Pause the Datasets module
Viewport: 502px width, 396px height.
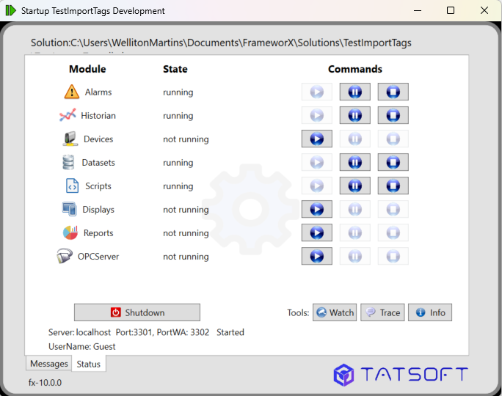coord(354,162)
